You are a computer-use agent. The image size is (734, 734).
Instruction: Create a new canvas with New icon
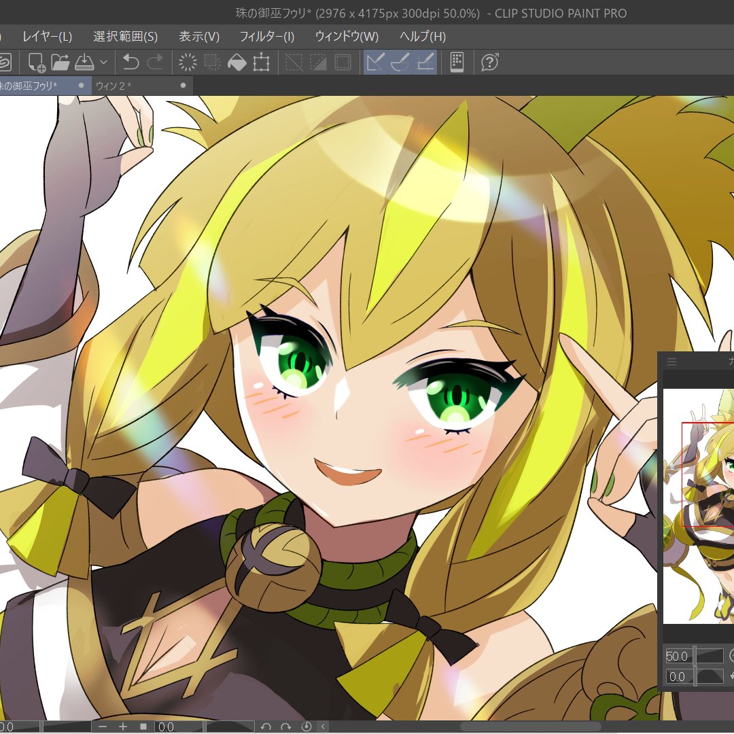click(36, 63)
